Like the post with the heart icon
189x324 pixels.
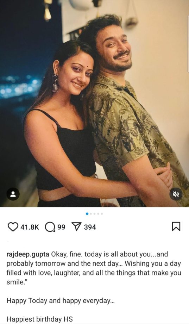[13, 227]
